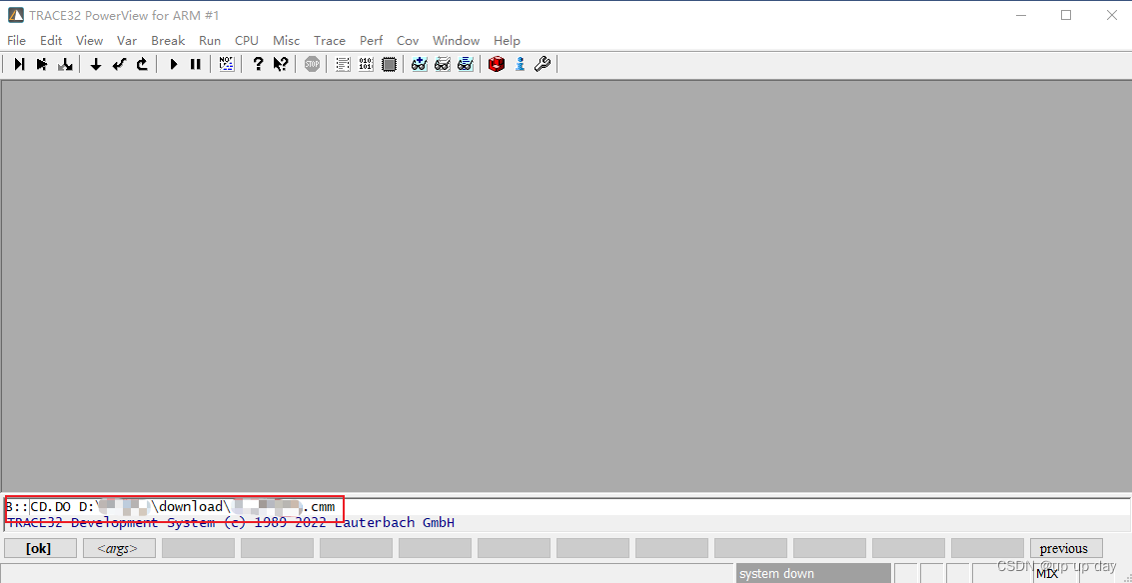1132x583 pixels.
Task: Click the [ok] softkey button
Action: pyautogui.click(x=40, y=548)
